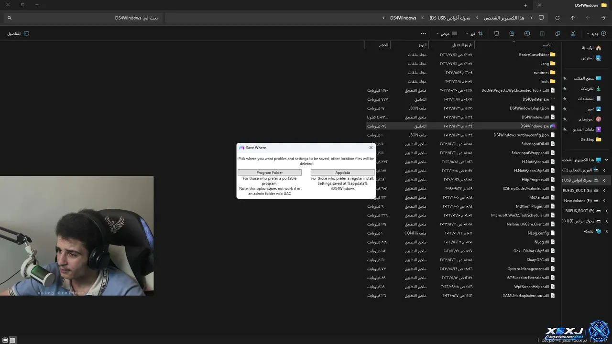
Task: Switch to details list view in status bar
Action: point(12,340)
